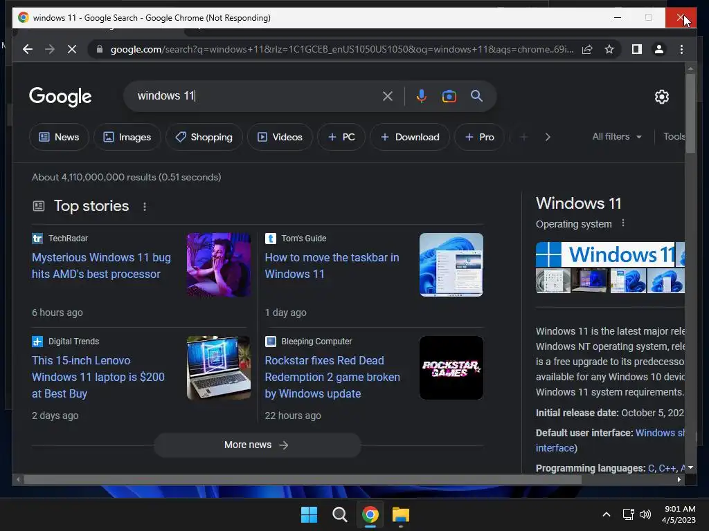
Task: Click in the search query input field
Action: point(255,95)
